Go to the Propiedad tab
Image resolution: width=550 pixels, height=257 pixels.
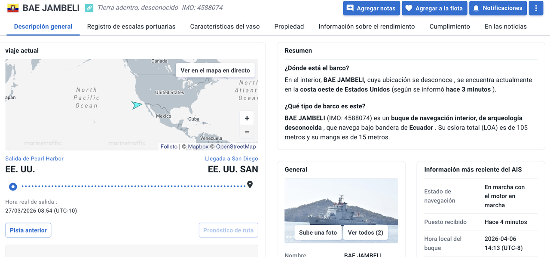(x=289, y=26)
